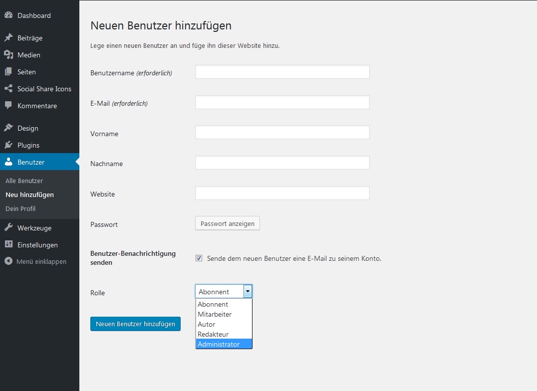Choose Mitarbeiter in the role list

224,314
